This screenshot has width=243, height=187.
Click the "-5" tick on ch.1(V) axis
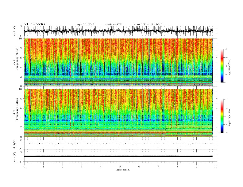click(x=21, y=36)
